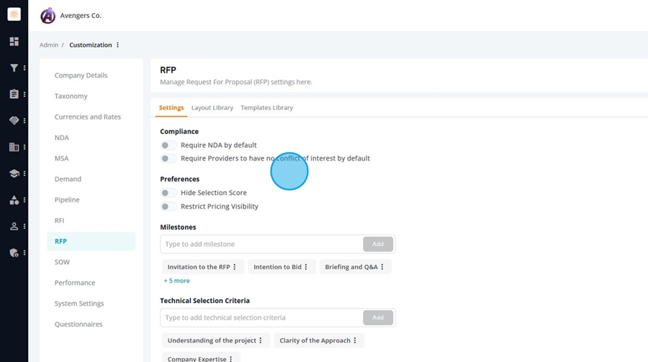This screenshot has height=362, width=648.
Task: Expand the +5 more milestones link
Action: 177,281
